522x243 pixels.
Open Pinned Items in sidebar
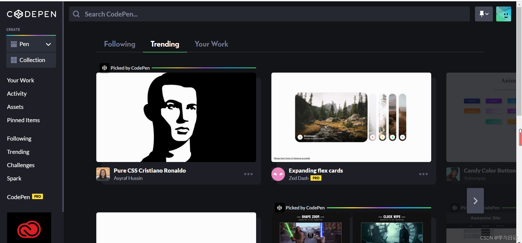[23, 120]
